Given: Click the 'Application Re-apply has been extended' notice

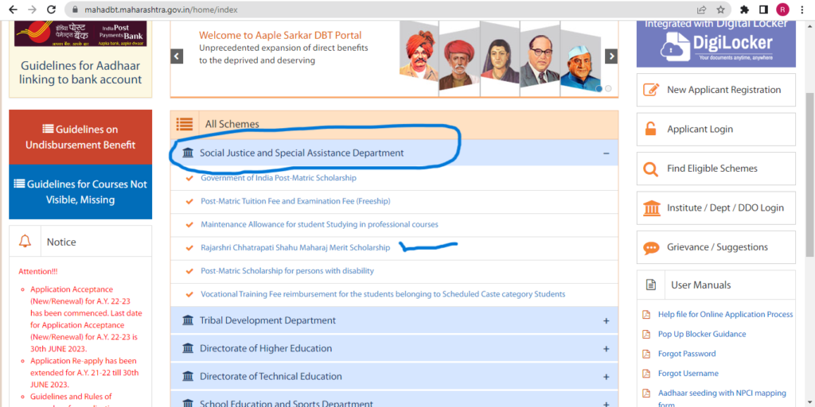Looking at the screenshot, I should click(x=84, y=373).
